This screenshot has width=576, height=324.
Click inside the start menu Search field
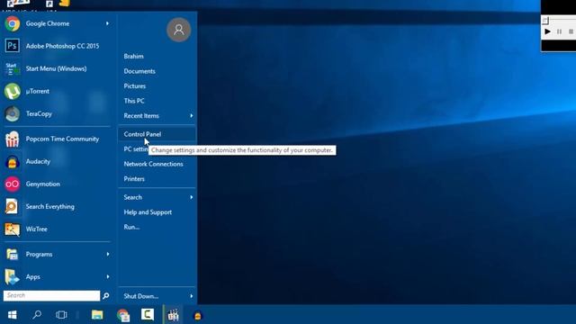[51, 295]
